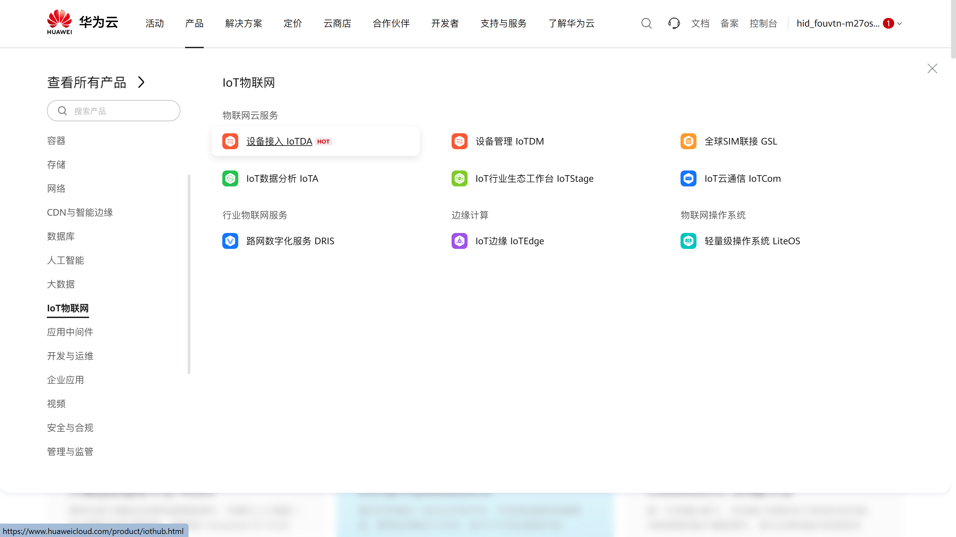Click the IoTEdge purple icon
This screenshot has height=537, width=956.
coord(459,241)
